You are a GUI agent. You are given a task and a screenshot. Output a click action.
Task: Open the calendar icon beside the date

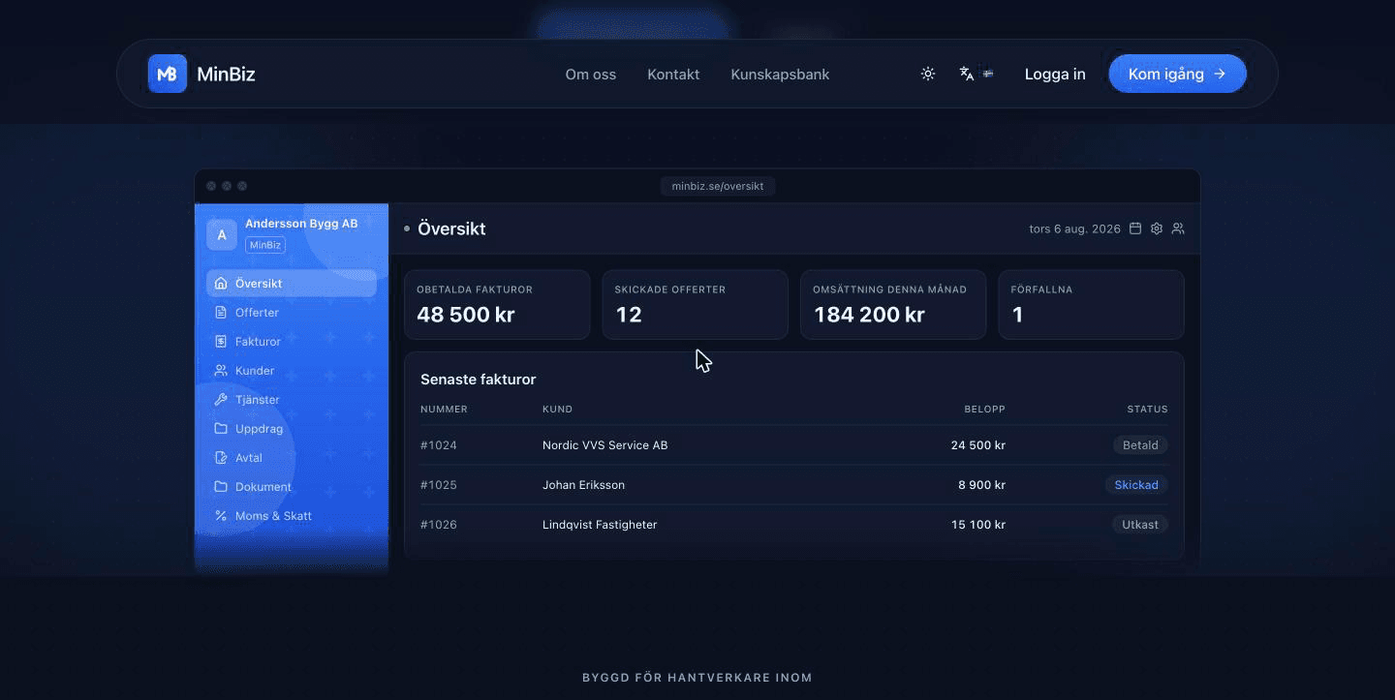[x=1135, y=228]
